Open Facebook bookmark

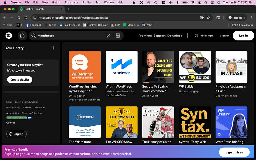point(34,25)
